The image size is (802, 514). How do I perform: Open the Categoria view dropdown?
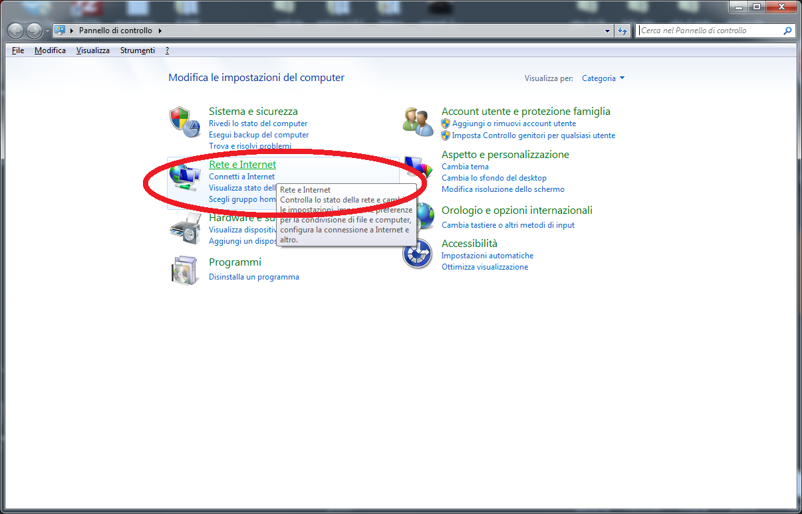click(x=602, y=78)
